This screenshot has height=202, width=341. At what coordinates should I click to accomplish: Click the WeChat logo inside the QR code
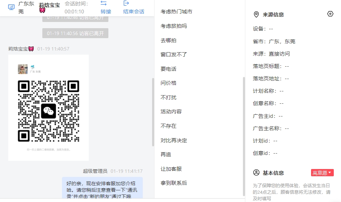49,111
